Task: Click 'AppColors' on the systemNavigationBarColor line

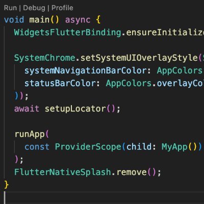Action: (x=180, y=71)
